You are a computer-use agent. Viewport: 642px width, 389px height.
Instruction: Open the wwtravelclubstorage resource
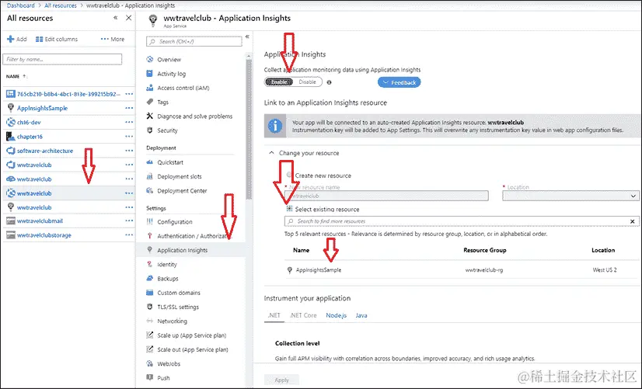(44, 235)
